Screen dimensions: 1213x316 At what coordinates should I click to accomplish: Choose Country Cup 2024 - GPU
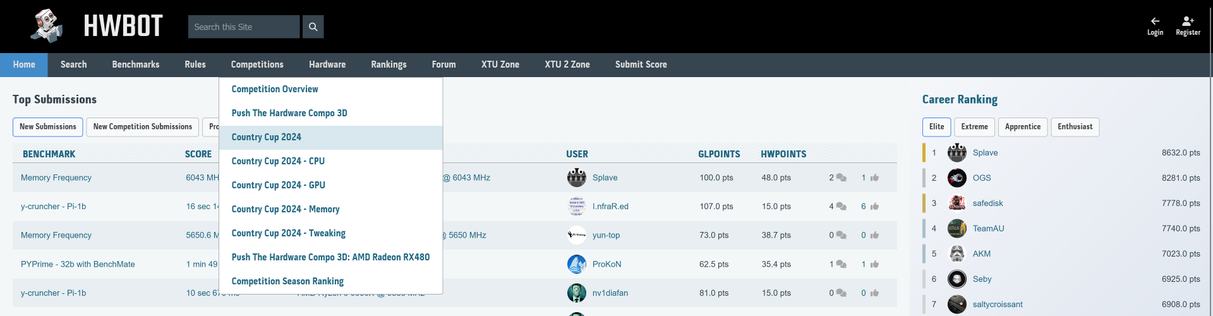[x=330, y=185]
